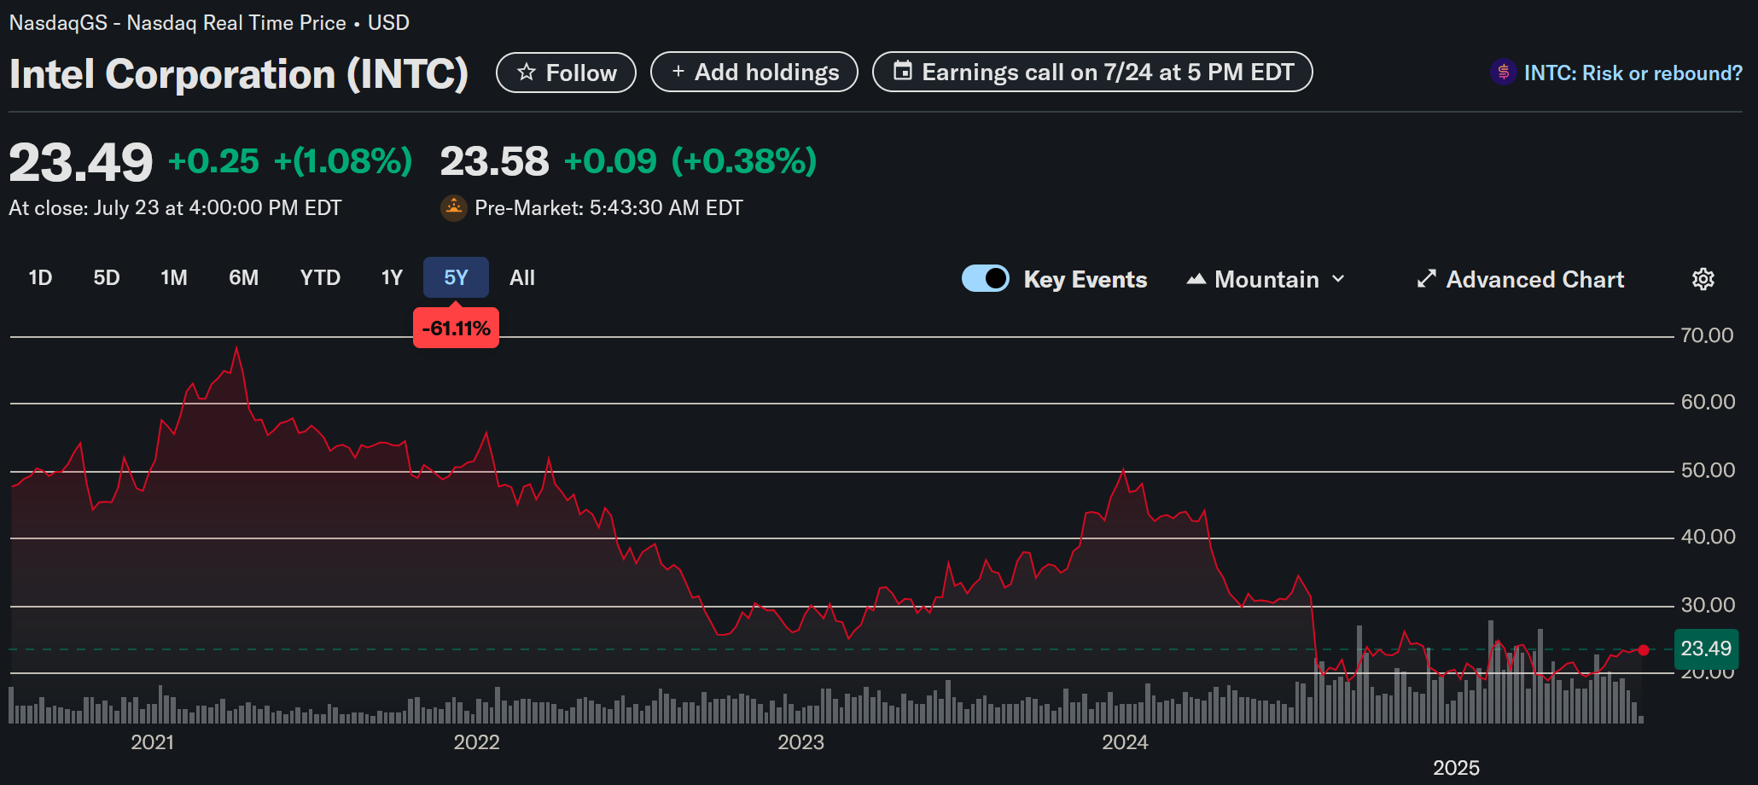Click the expand arrows icon for Advanced Chart
Image resolution: width=1758 pixels, height=785 pixels.
[x=1426, y=279]
